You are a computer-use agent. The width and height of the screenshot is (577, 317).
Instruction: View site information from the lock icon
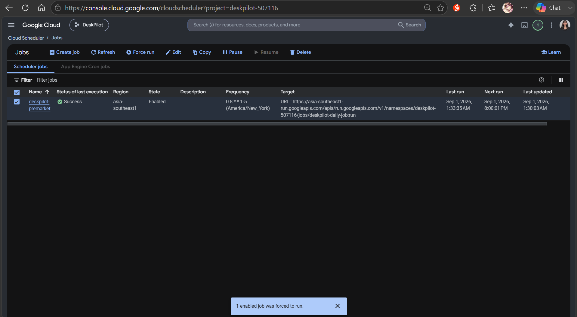pos(58,8)
